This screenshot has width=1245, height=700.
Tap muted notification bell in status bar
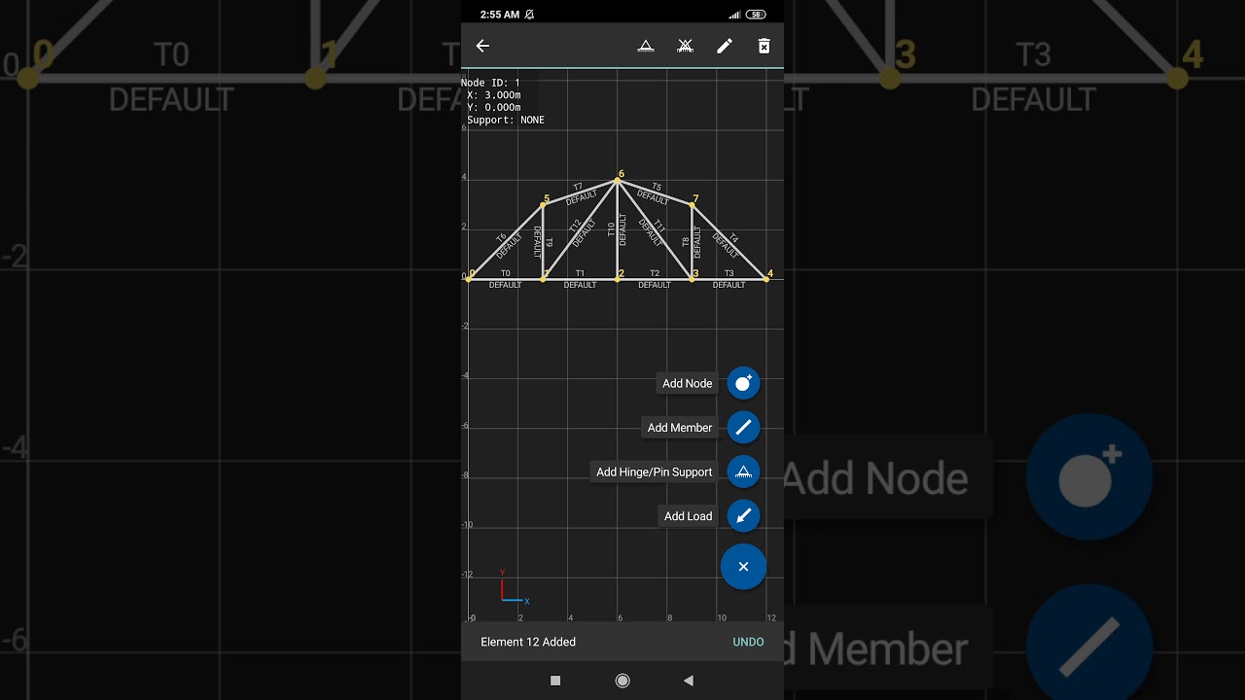[x=529, y=15]
